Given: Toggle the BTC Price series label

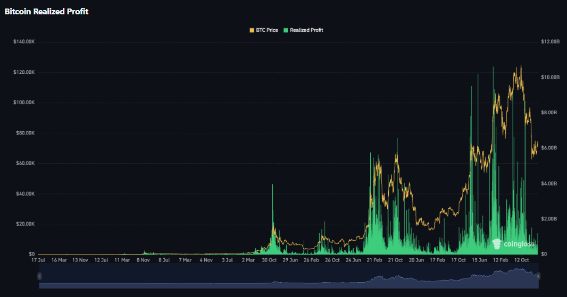Looking at the screenshot, I should pos(267,30).
